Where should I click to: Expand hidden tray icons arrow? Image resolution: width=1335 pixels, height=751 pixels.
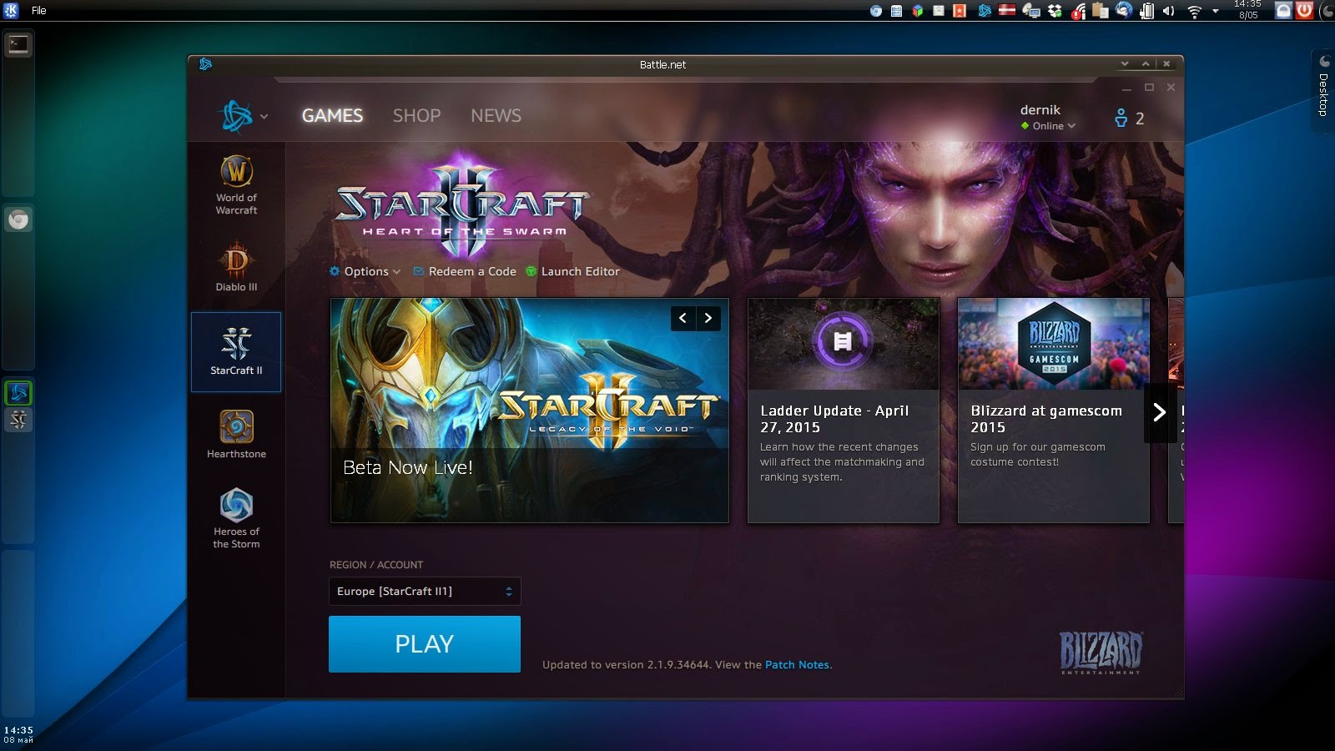pyautogui.click(x=1215, y=11)
